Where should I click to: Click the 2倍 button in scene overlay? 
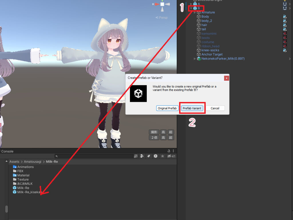coord(154,138)
